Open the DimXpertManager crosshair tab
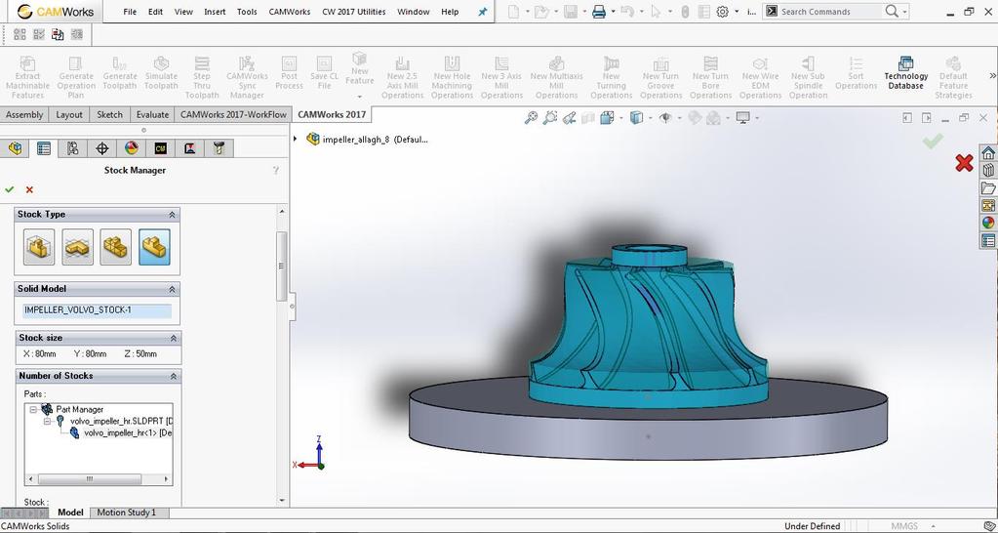 (101, 148)
